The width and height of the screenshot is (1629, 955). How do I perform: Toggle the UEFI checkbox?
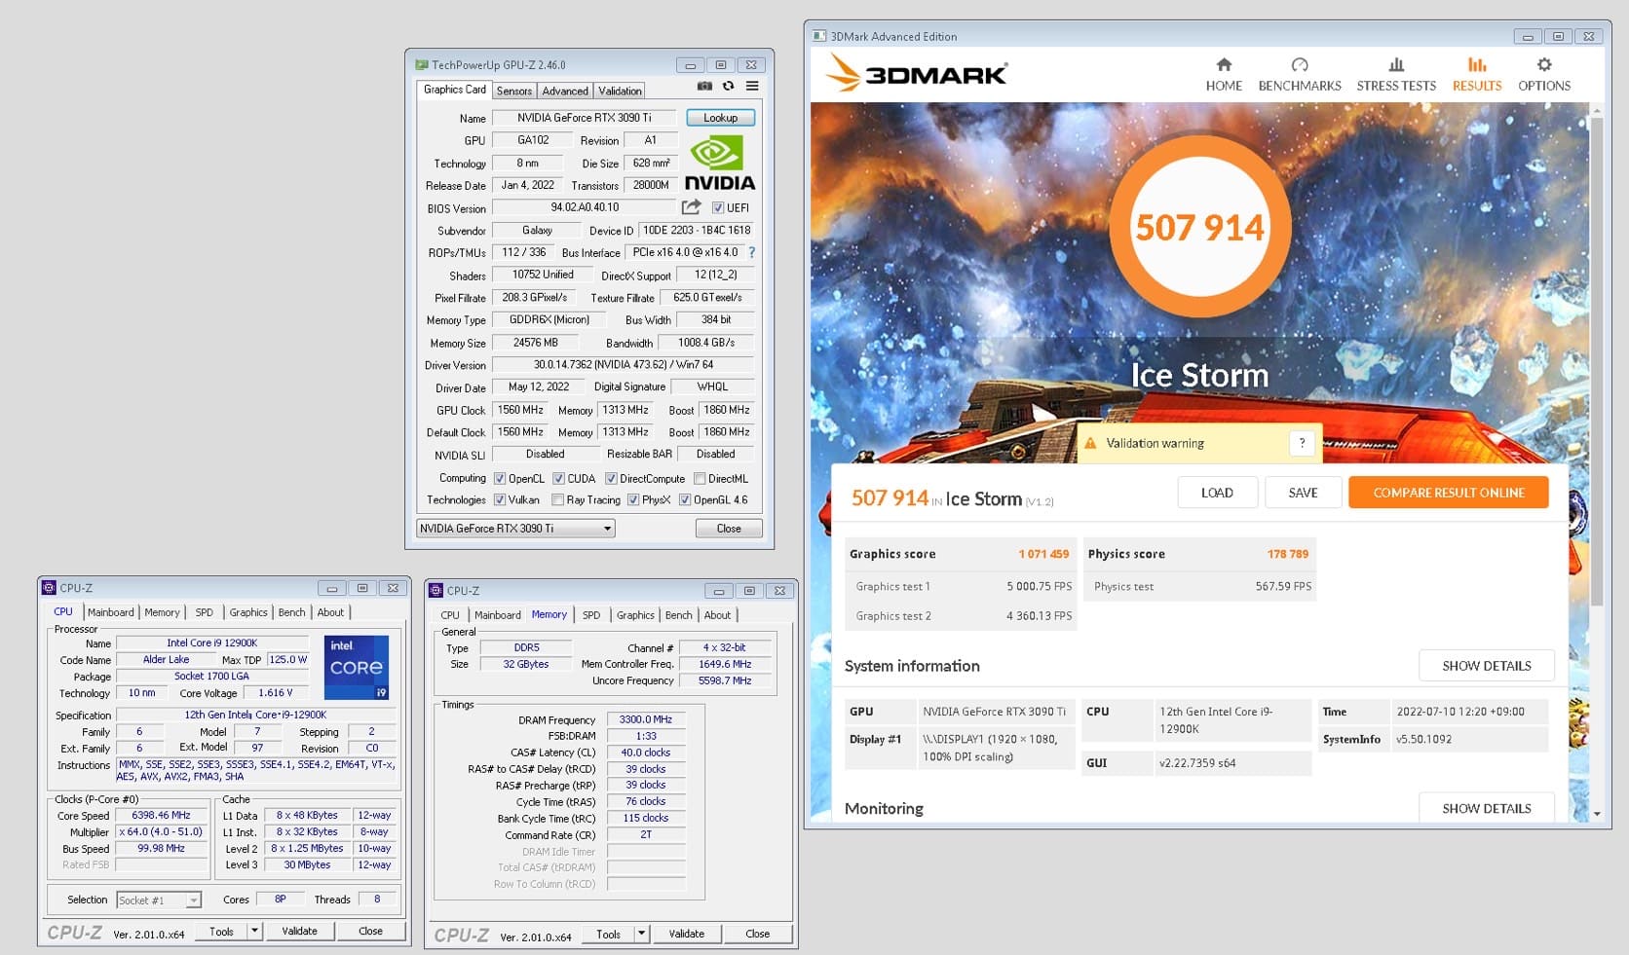click(718, 208)
